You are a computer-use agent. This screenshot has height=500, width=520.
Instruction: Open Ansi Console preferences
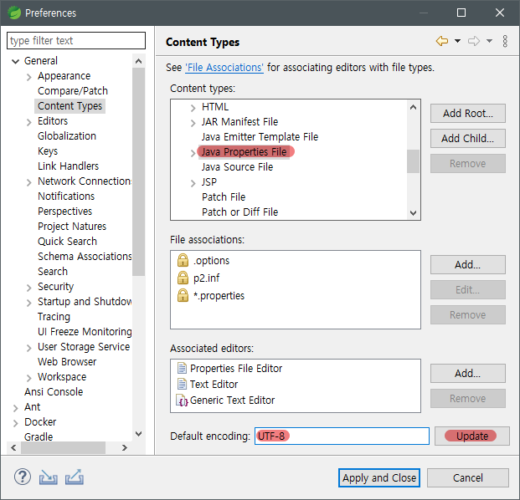click(54, 391)
